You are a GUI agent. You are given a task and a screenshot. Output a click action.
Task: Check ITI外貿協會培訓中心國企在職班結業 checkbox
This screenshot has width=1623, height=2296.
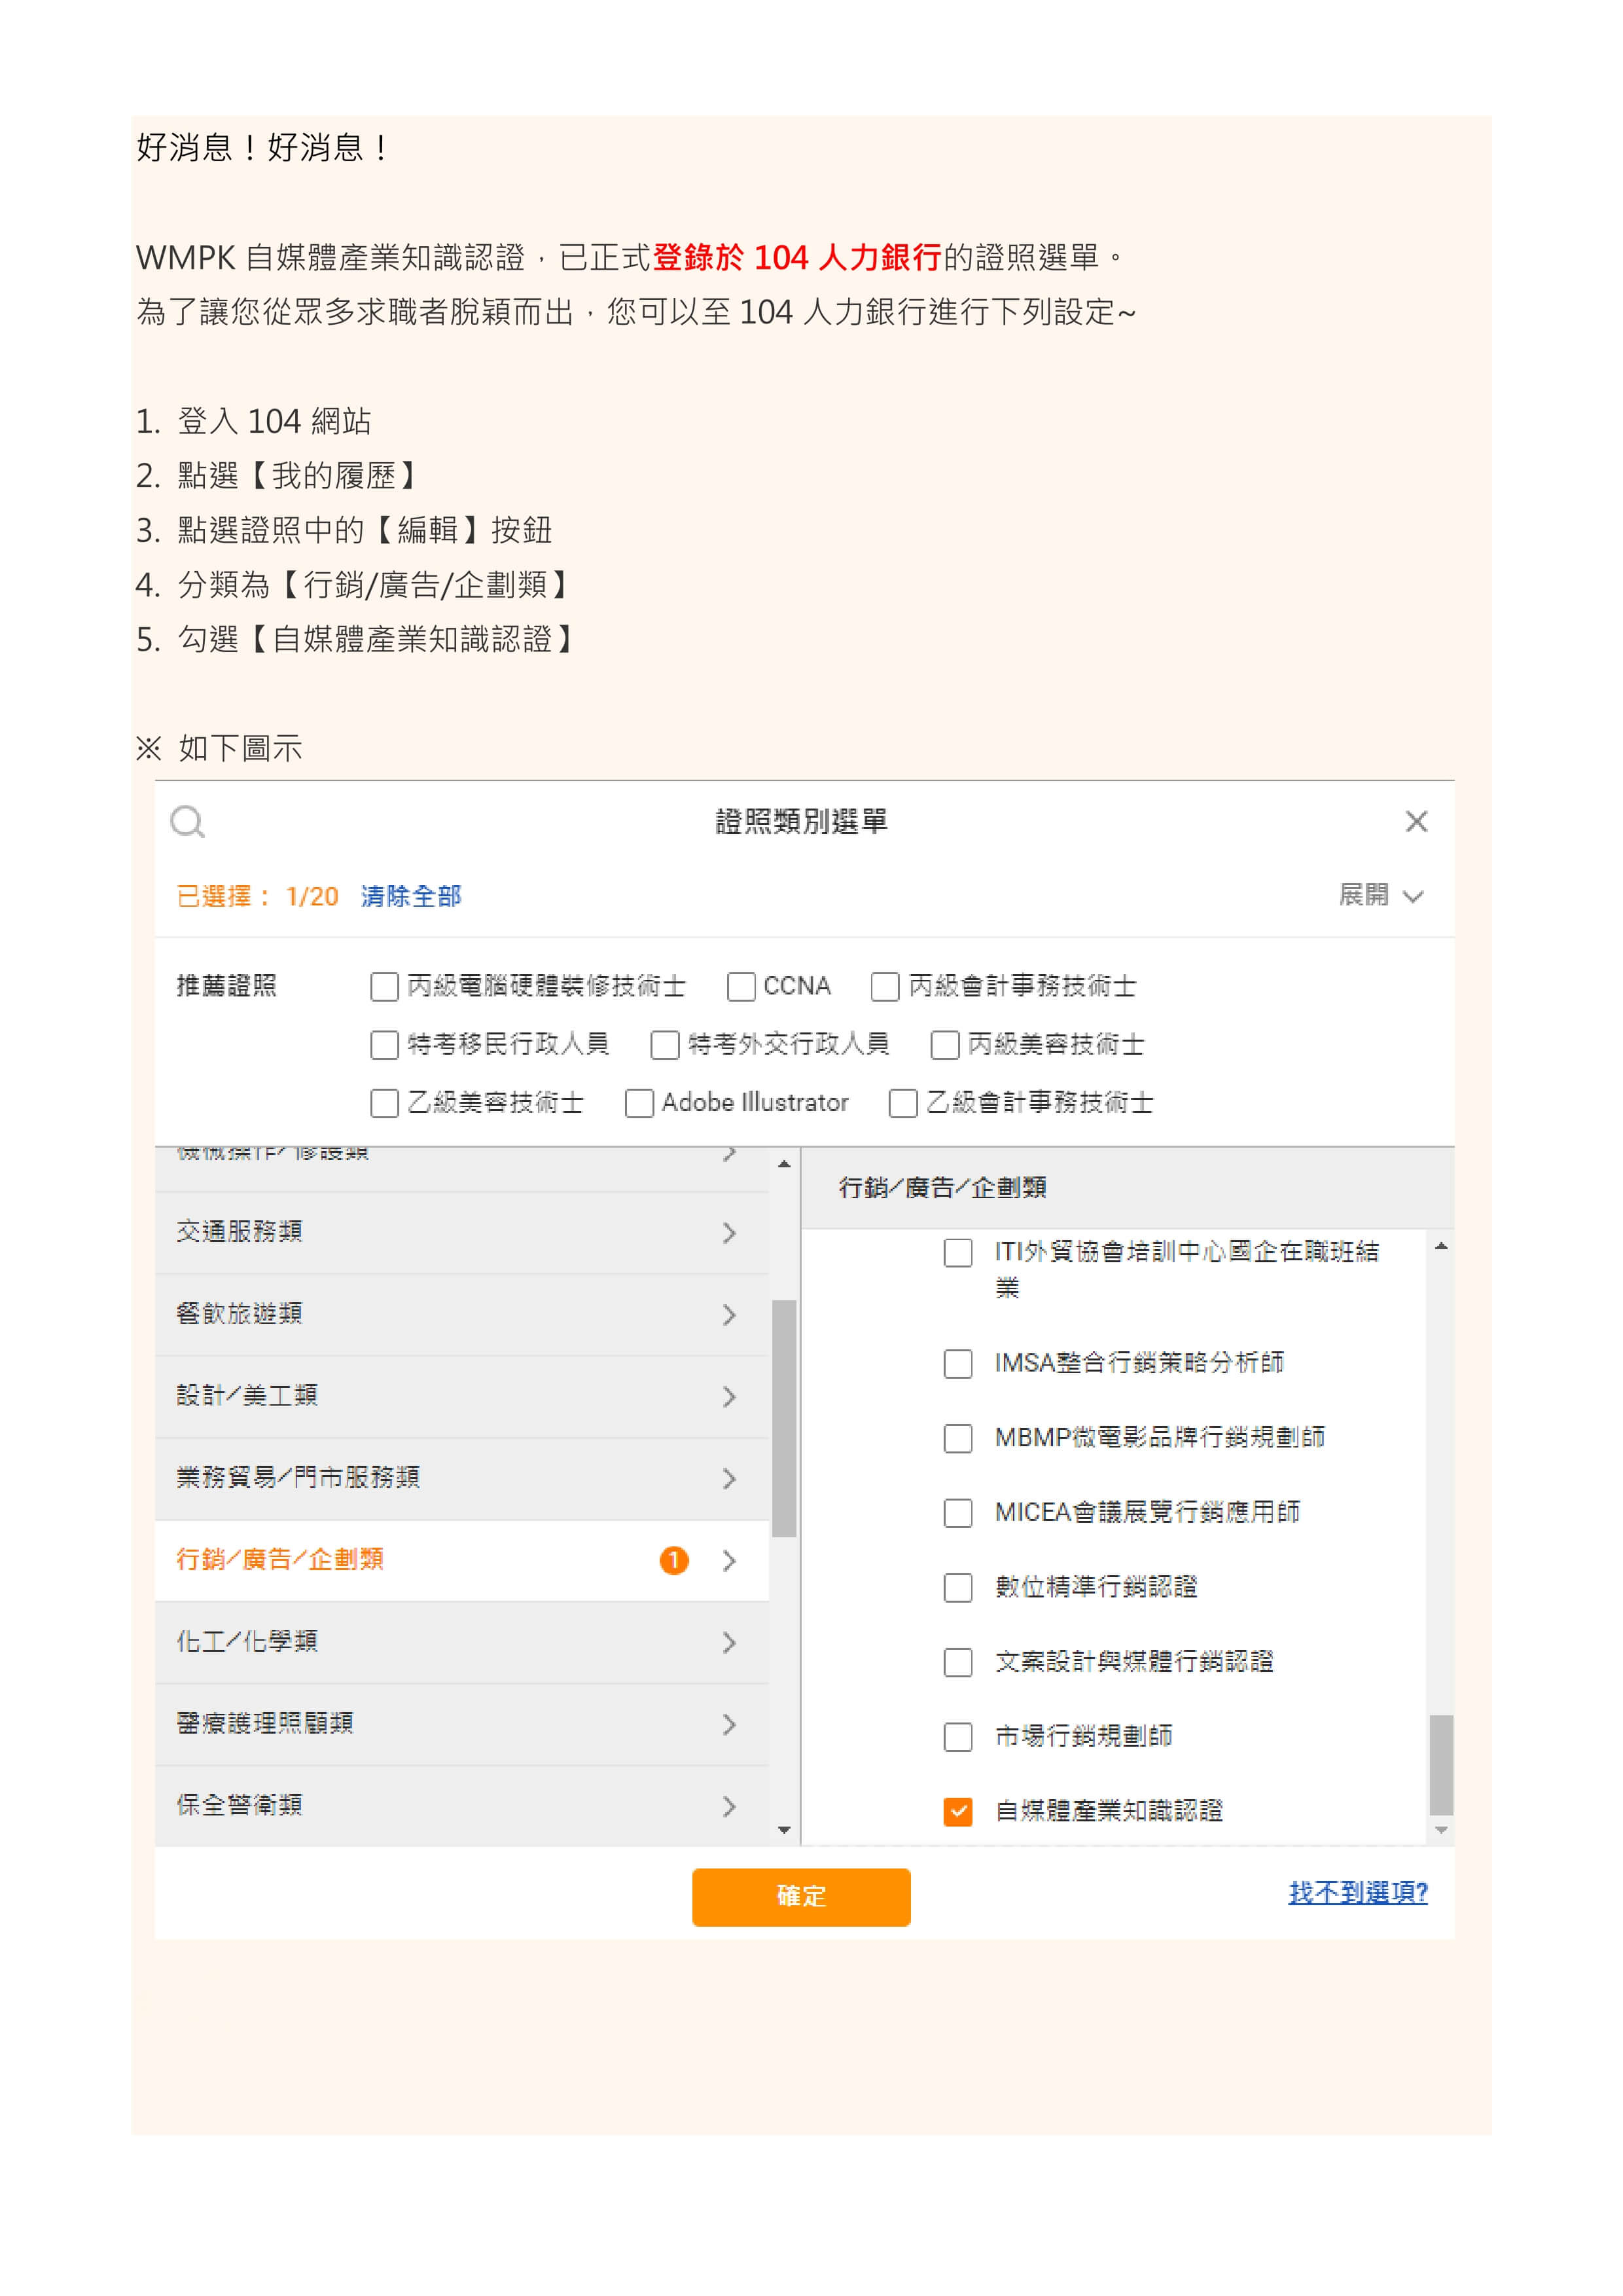click(958, 1252)
